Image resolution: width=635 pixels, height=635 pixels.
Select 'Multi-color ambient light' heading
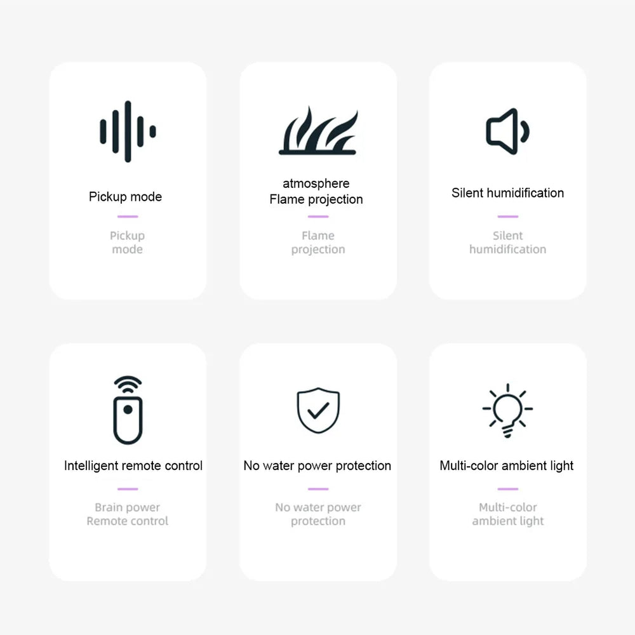(x=507, y=465)
